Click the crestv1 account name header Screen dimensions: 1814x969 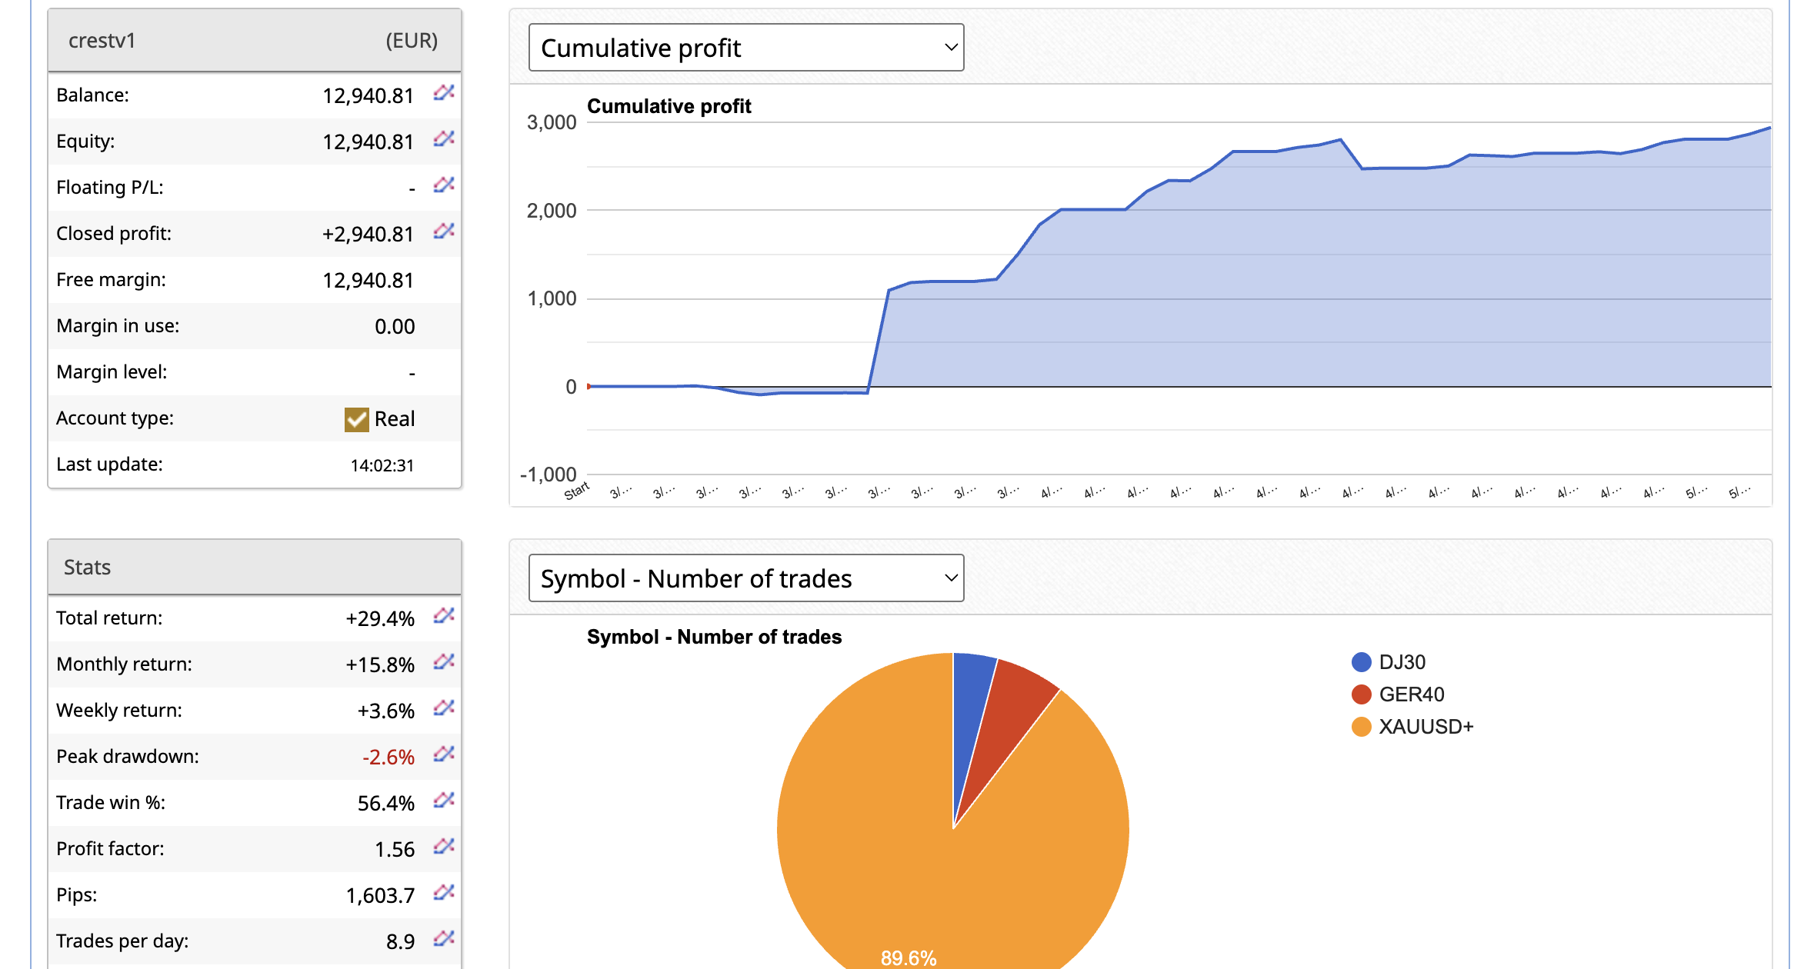(102, 41)
